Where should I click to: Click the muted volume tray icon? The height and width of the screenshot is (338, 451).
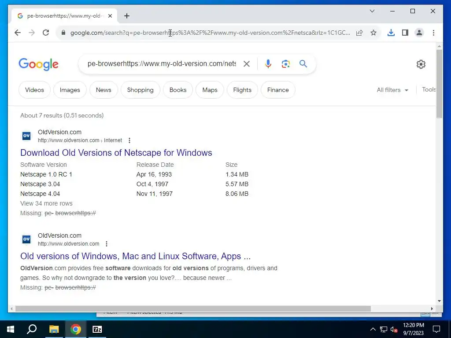[394, 329]
